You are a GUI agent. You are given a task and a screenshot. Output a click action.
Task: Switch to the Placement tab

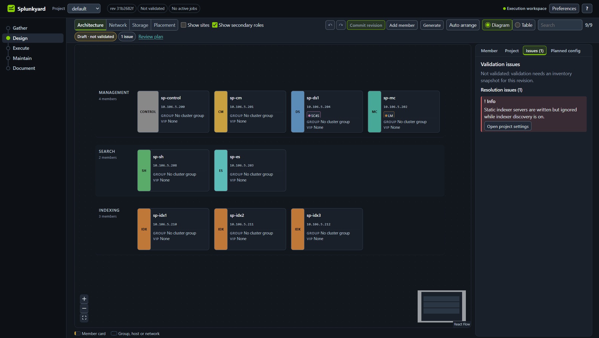coord(164,25)
